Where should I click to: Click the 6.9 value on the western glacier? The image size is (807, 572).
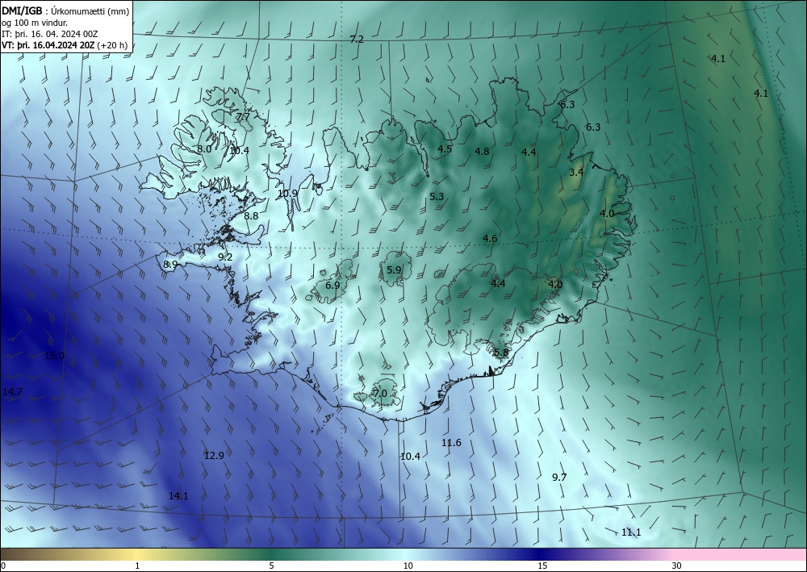(332, 285)
